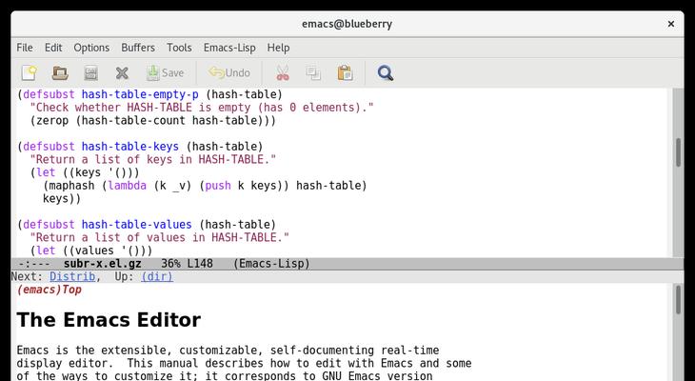This screenshot has width=695, height=381.
Task: Click the (emacs)Top node title
Action: 50,290
